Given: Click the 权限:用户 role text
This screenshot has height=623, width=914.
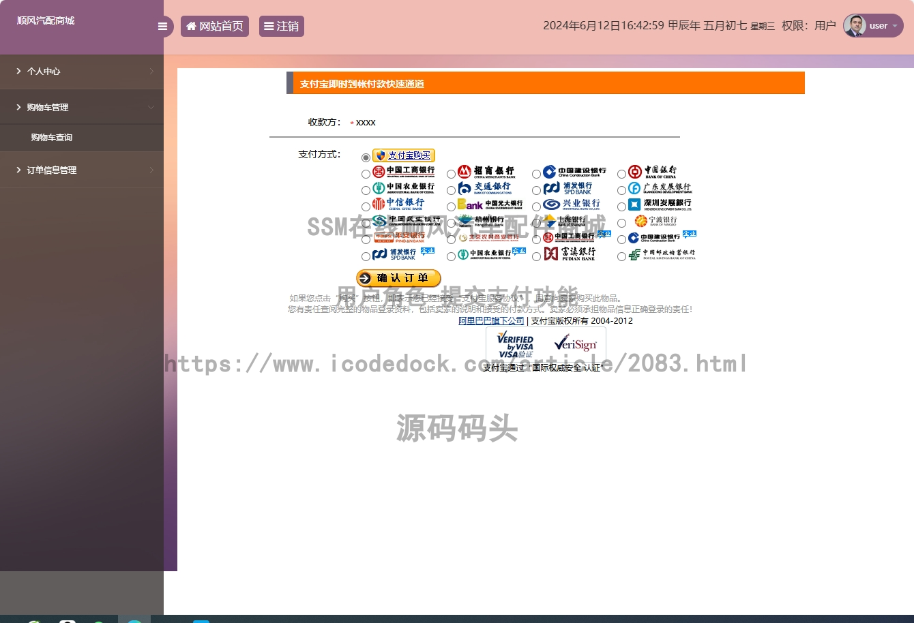Looking at the screenshot, I should tap(808, 26).
